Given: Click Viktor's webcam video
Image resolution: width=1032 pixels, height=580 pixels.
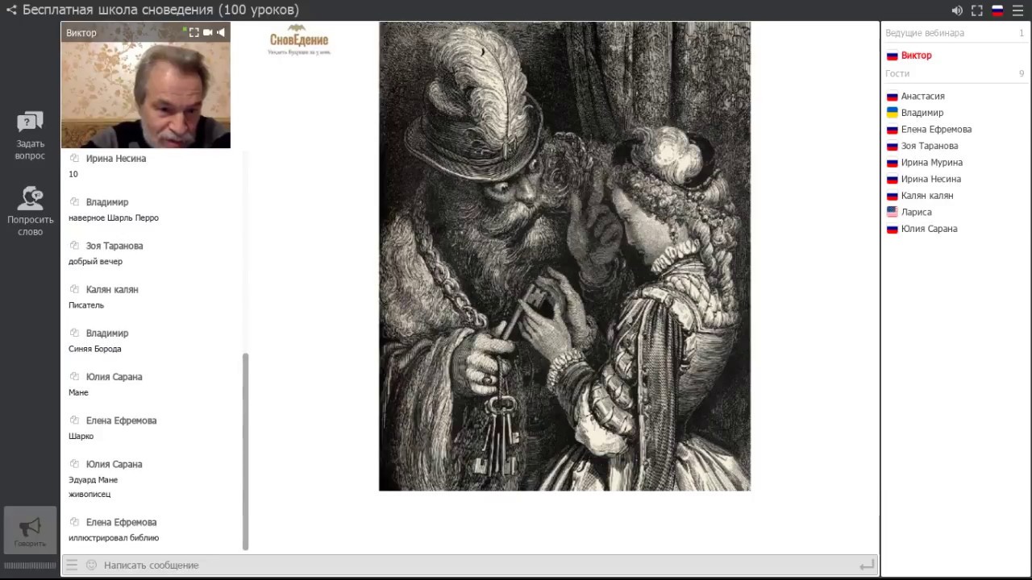Looking at the screenshot, I should click(146, 95).
